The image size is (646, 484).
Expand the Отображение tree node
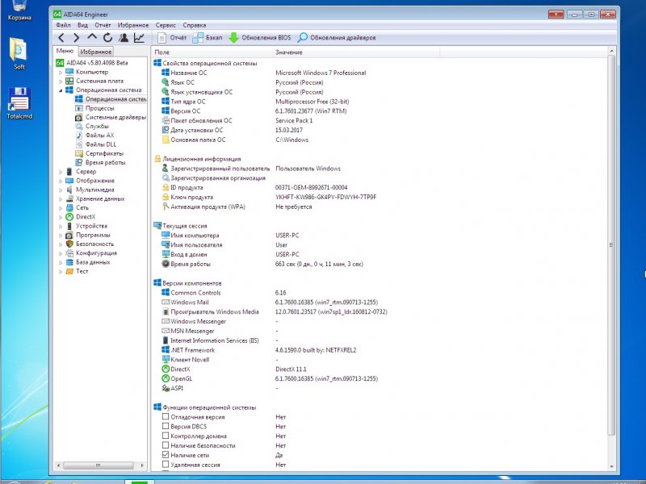[61, 181]
